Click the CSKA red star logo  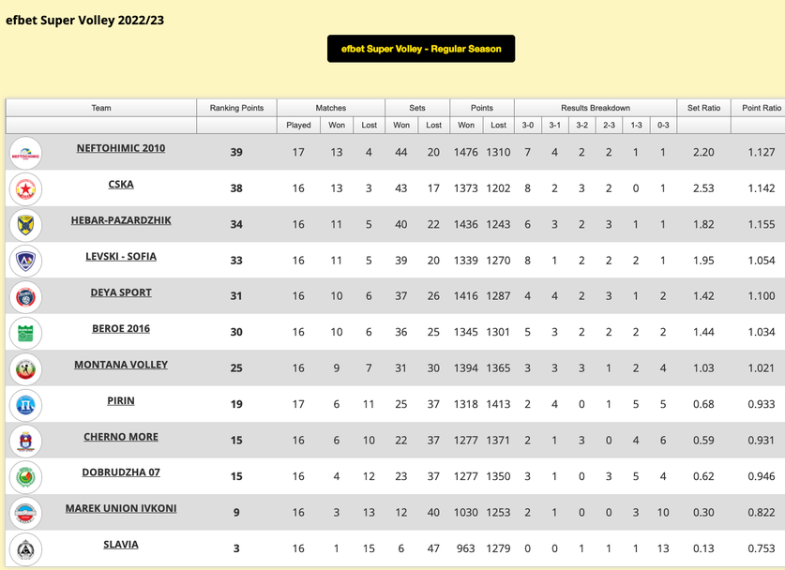point(25,189)
